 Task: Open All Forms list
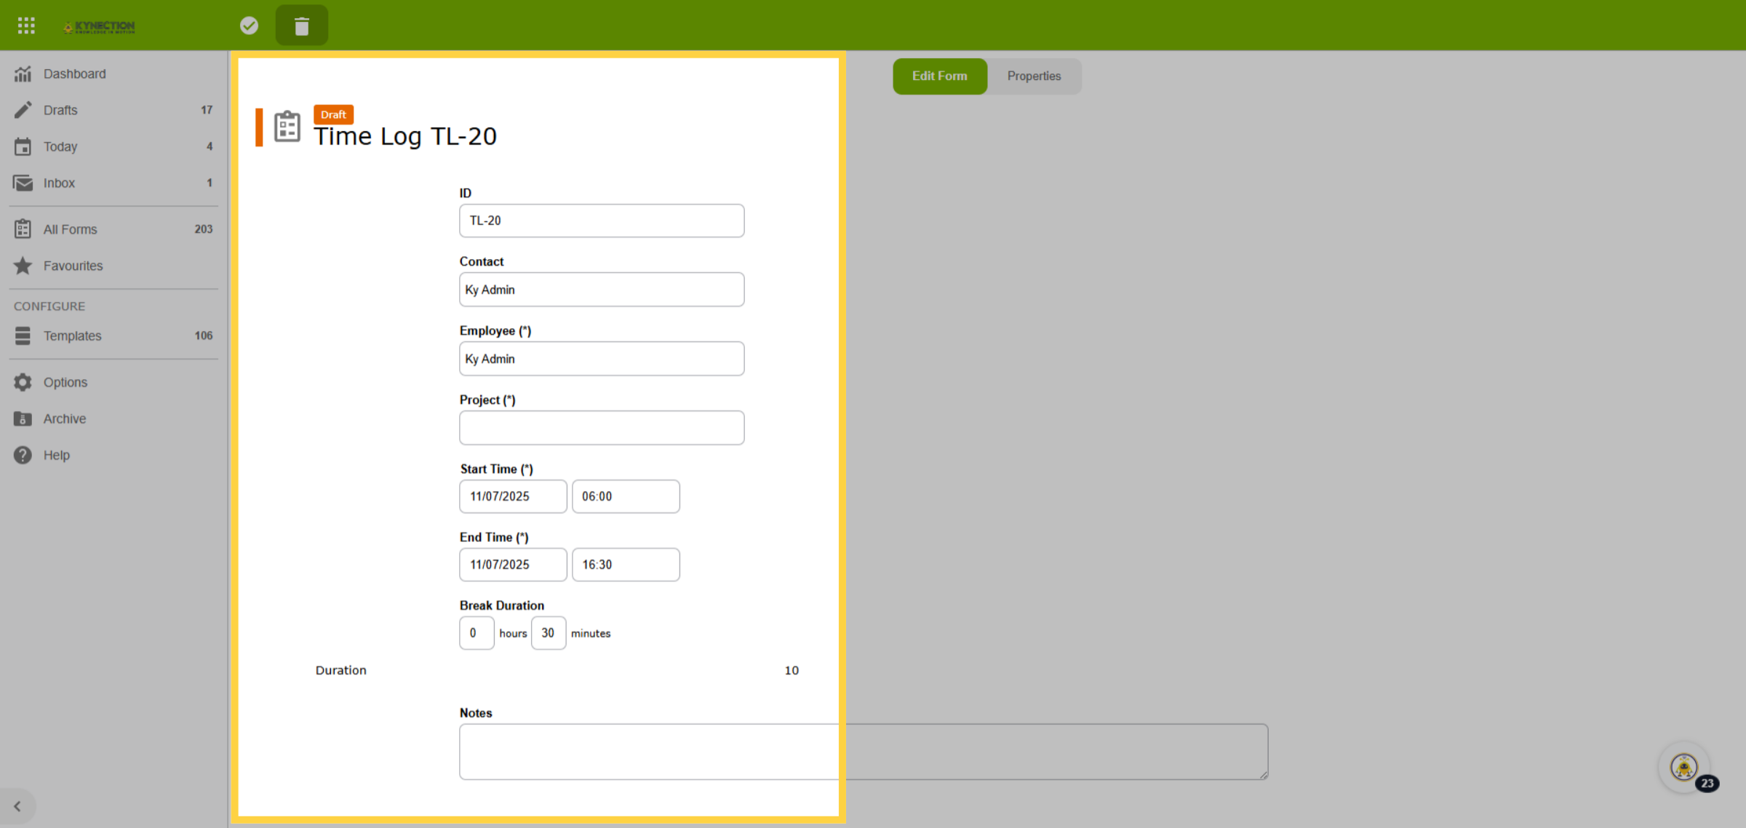[x=70, y=229]
